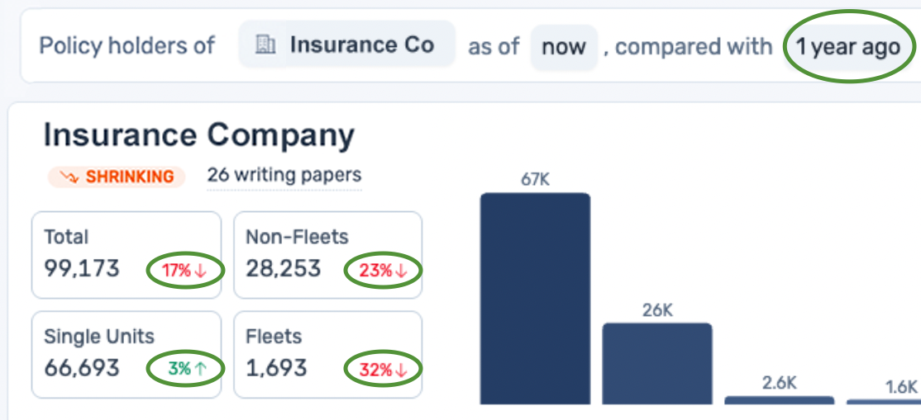Change the '1 year ago' comparison period
The image size is (921, 420).
[847, 47]
